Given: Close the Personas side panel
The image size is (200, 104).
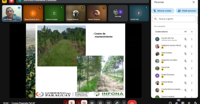Looking at the screenshot, I should click(194, 2).
